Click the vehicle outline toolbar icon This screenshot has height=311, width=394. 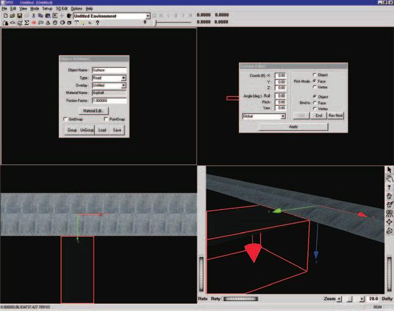pos(12,23)
